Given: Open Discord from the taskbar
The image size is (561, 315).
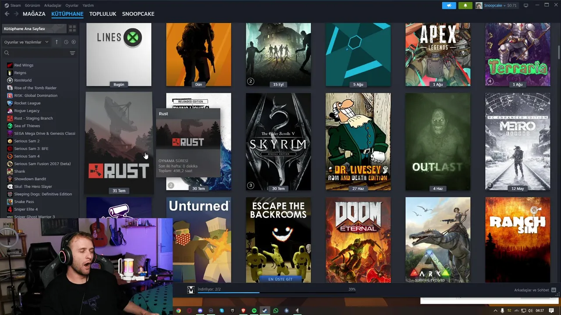Looking at the screenshot, I should [200, 311].
